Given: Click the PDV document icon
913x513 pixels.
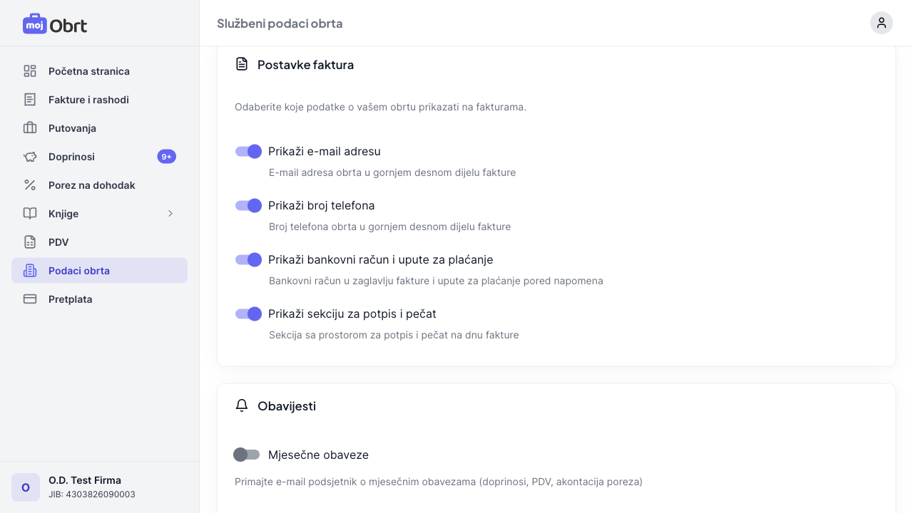Looking at the screenshot, I should coord(30,242).
